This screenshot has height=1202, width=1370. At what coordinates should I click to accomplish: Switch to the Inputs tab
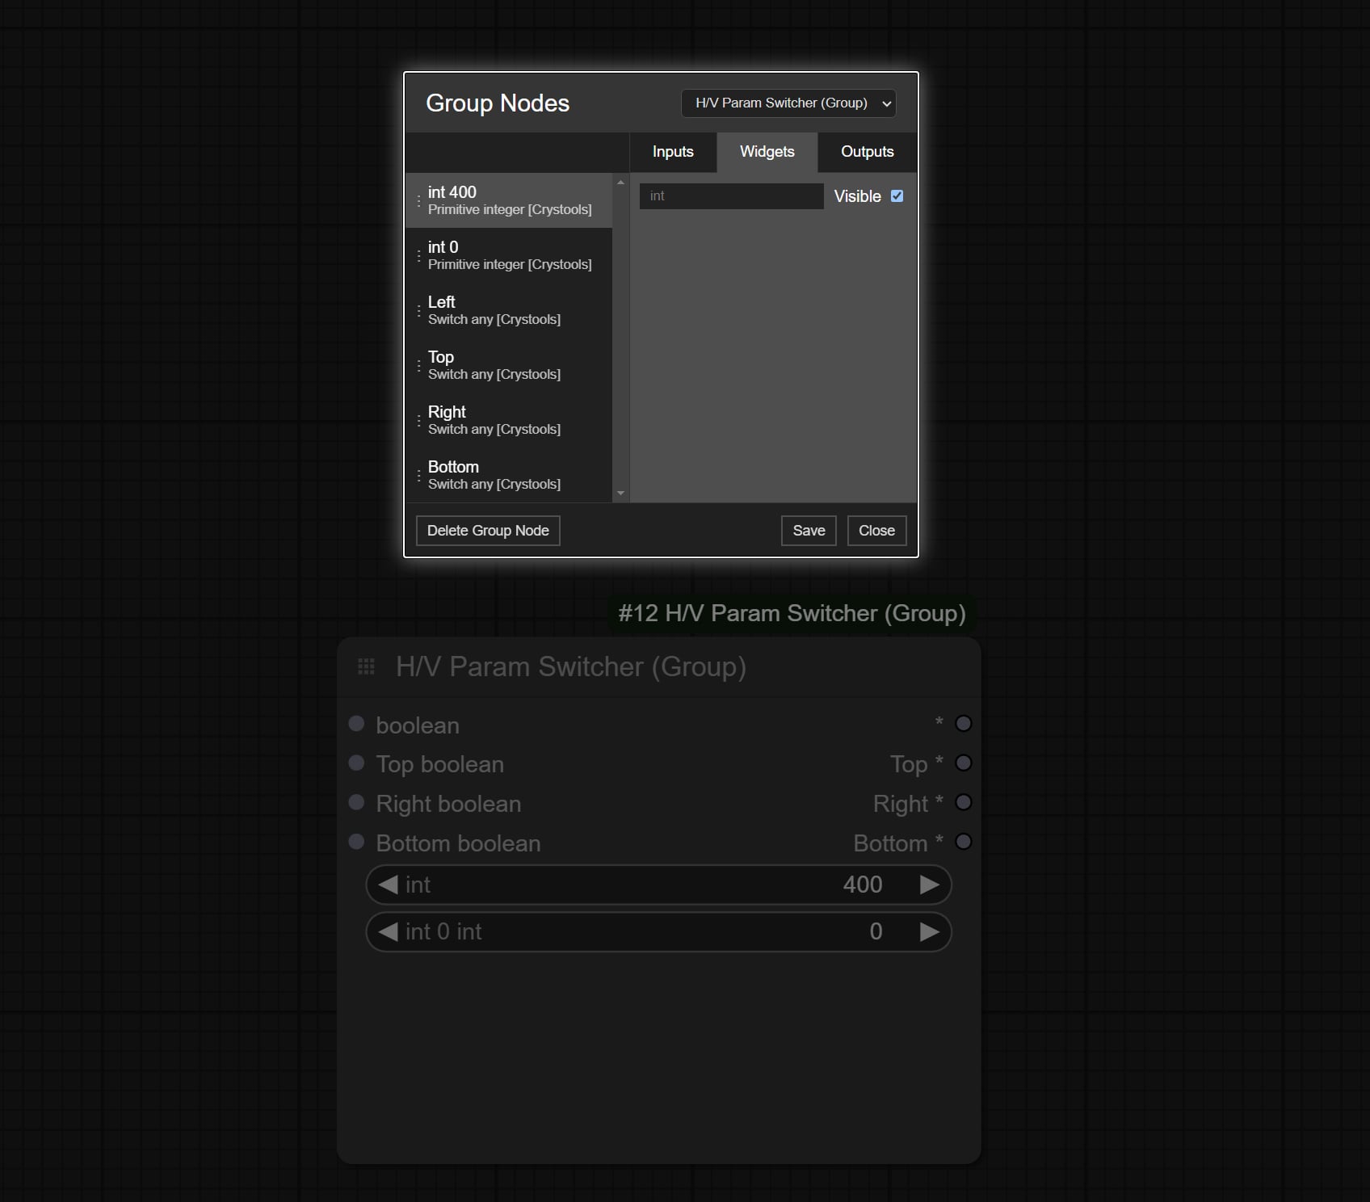click(673, 152)
